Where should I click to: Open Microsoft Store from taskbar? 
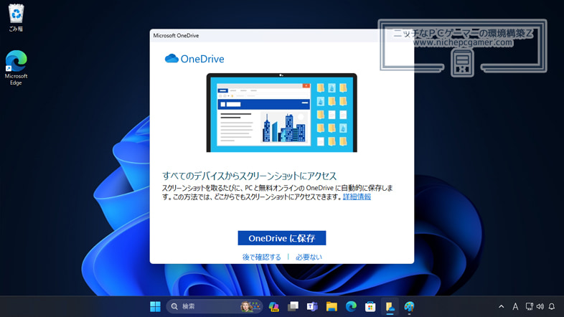click(x=370, y=306)
